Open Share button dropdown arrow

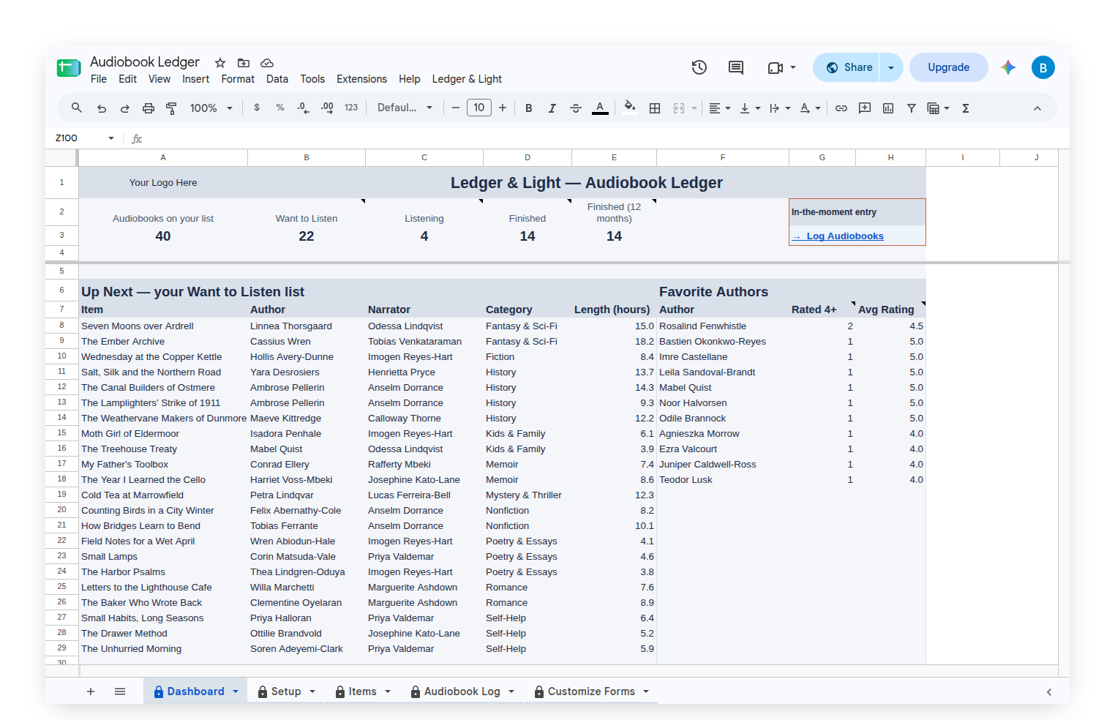click(891, 67)
